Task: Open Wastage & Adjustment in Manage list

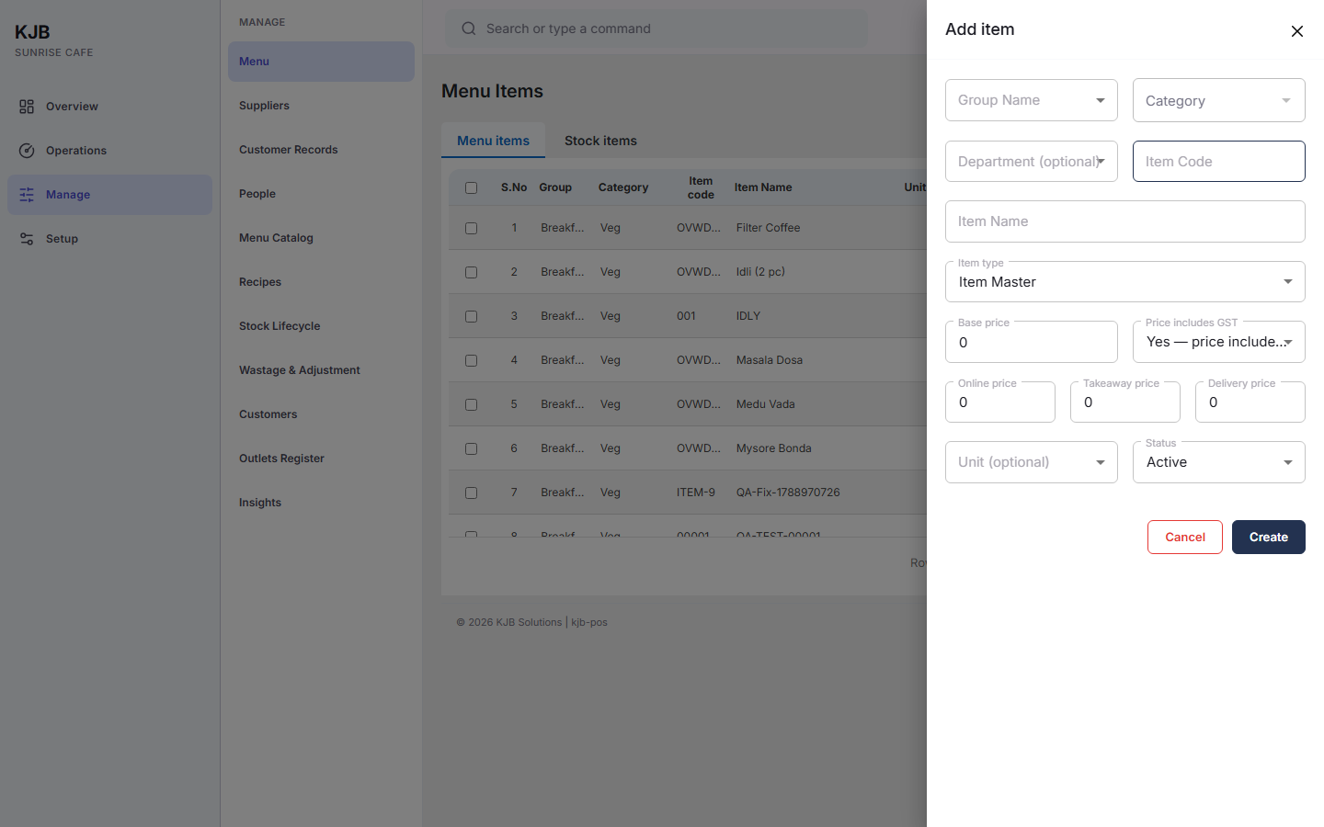Action: tap(321, 370)
